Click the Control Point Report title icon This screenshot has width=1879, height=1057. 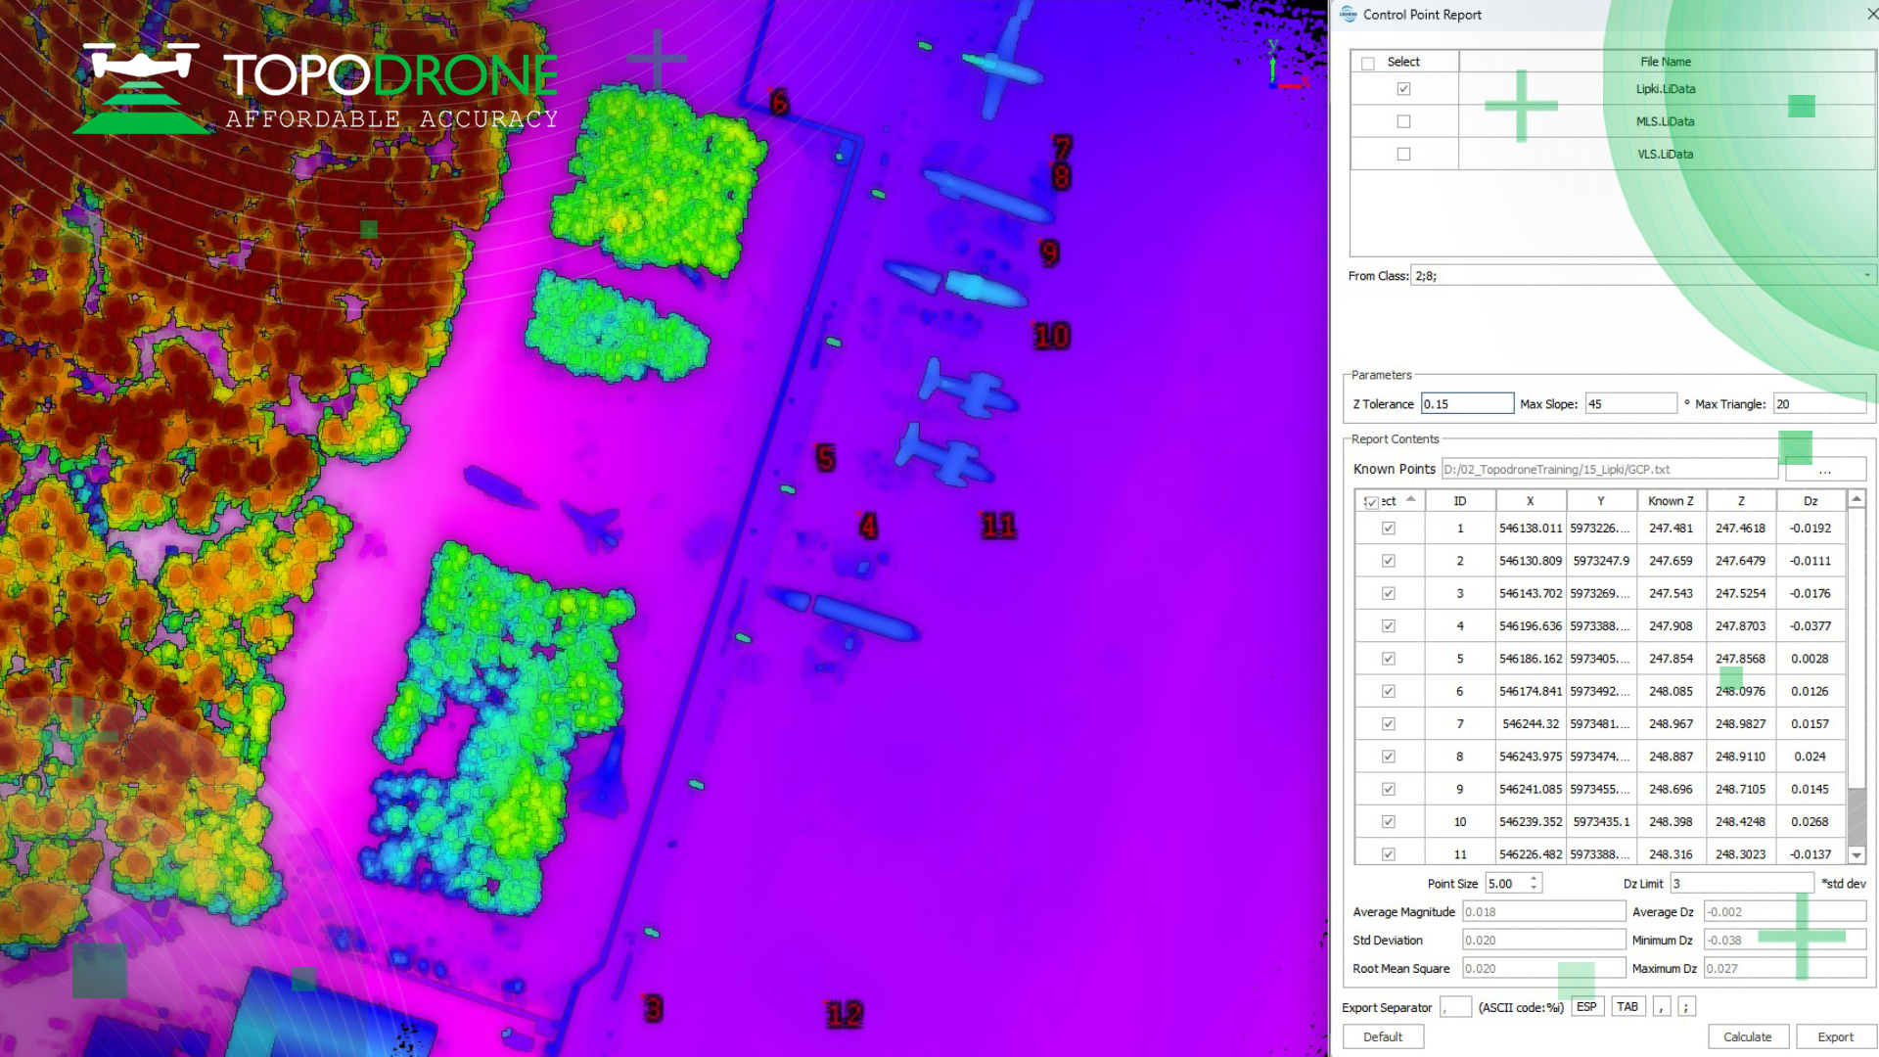[x=1349, y=14]
